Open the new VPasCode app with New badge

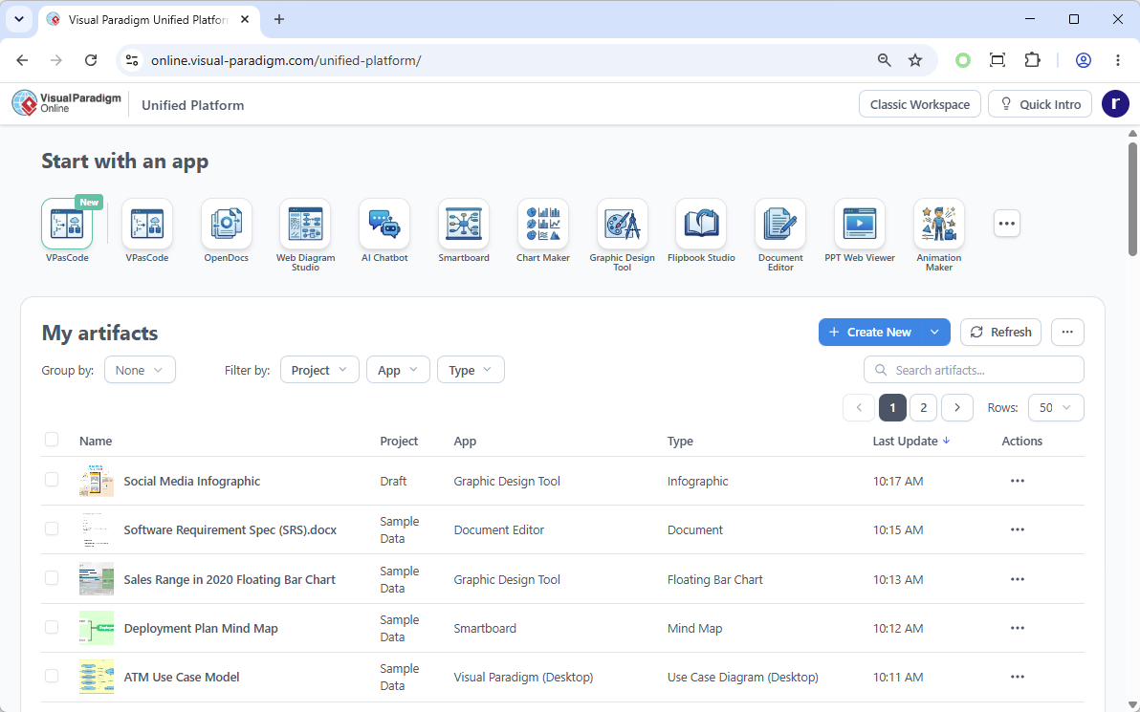(67, 224)
